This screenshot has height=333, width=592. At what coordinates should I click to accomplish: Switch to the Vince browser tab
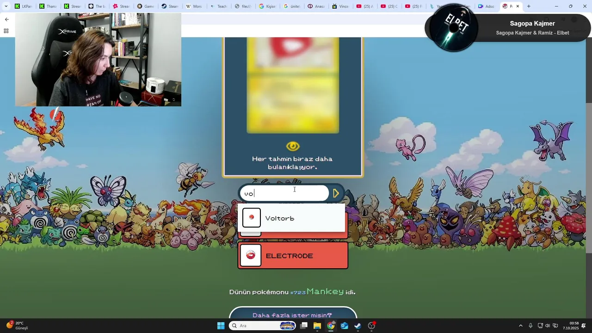pyautogui.click(x=341, y=6)
